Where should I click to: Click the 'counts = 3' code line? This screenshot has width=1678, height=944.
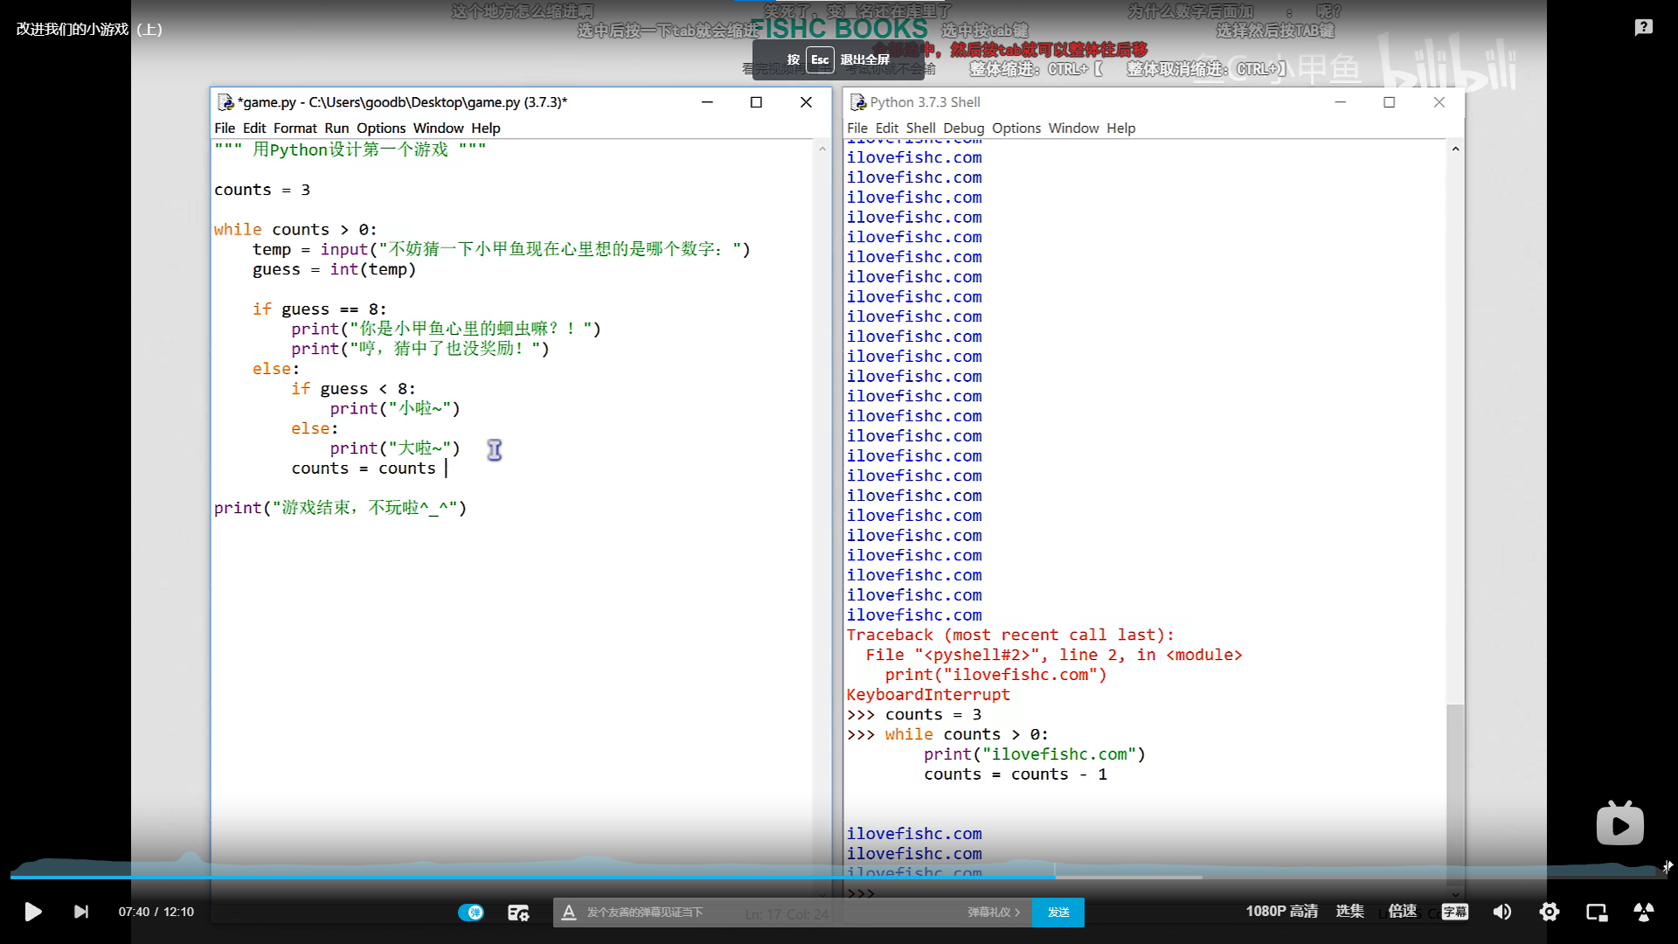[x=262, y=190]
